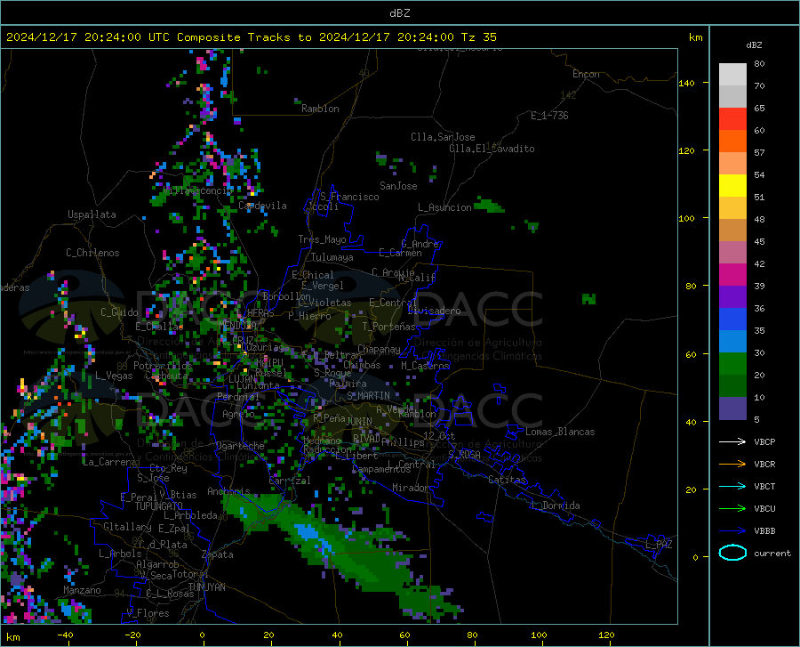
Task: Select the Tulumaya map label
Action: point(332,257)
